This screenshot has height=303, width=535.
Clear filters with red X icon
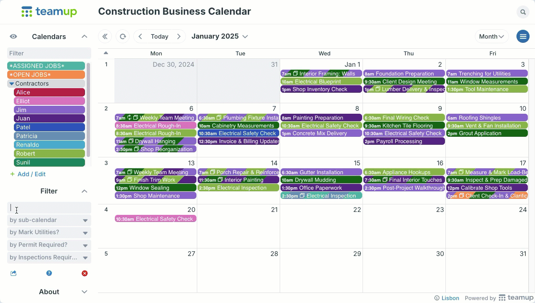pos(85,273)
